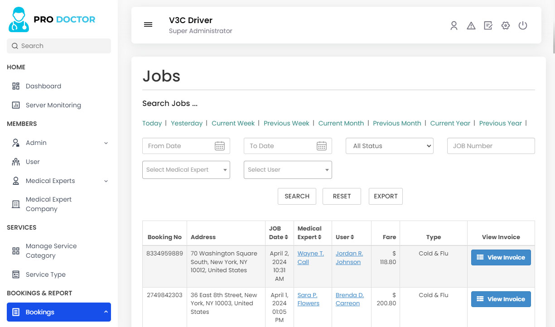Open the audit log icon

pos(488,25)
